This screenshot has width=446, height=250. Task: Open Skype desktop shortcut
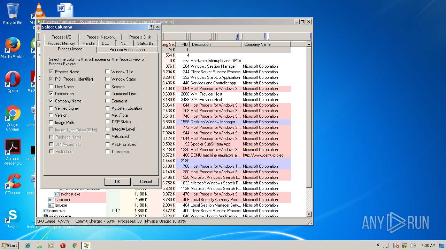(13, 218)
